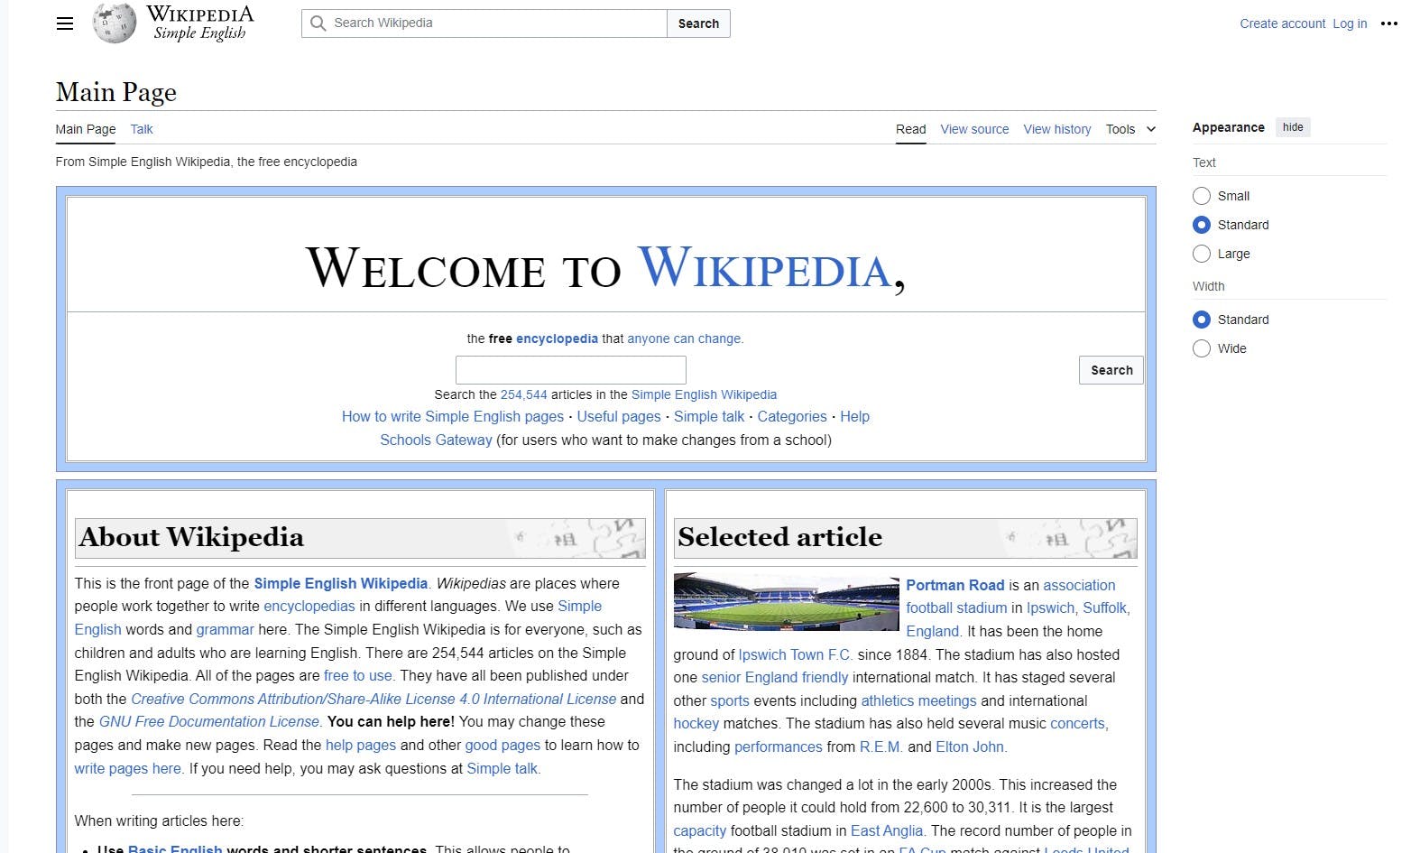
Task: Open the capacity link
Action: coord(699,830)
